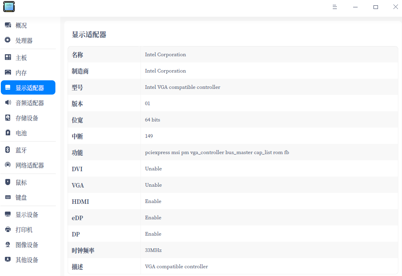
Task: Click the DVI value Unable
Action: pyautogui.click(x=153, y=168)
